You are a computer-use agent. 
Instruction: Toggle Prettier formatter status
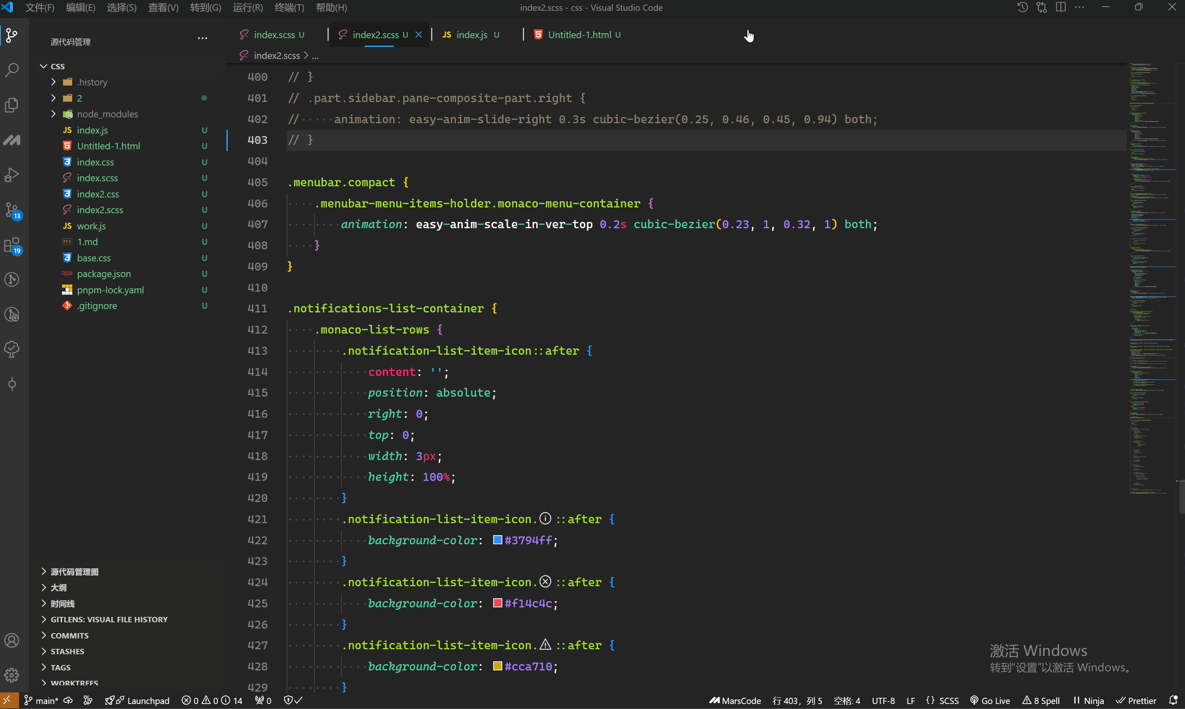1136,700
